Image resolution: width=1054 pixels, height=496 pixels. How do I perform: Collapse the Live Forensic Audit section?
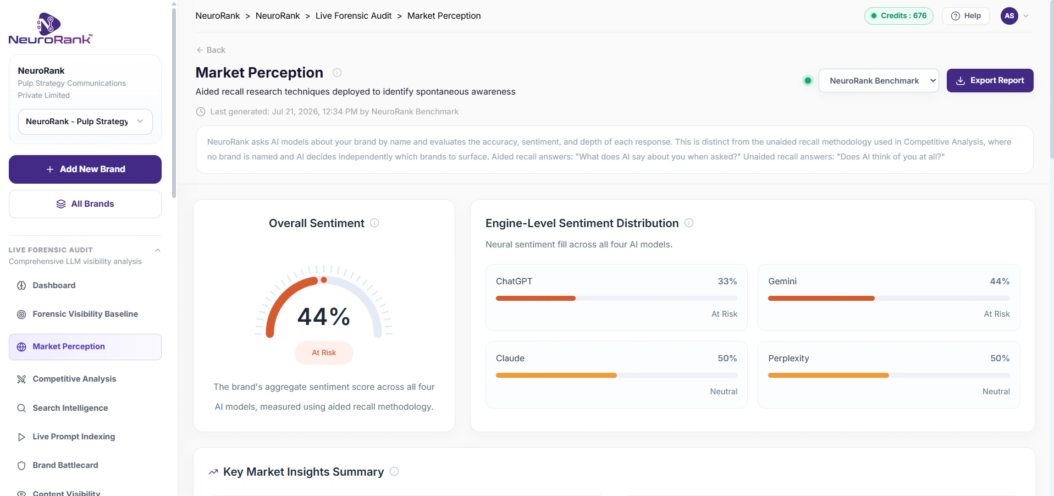coord(158,250)
